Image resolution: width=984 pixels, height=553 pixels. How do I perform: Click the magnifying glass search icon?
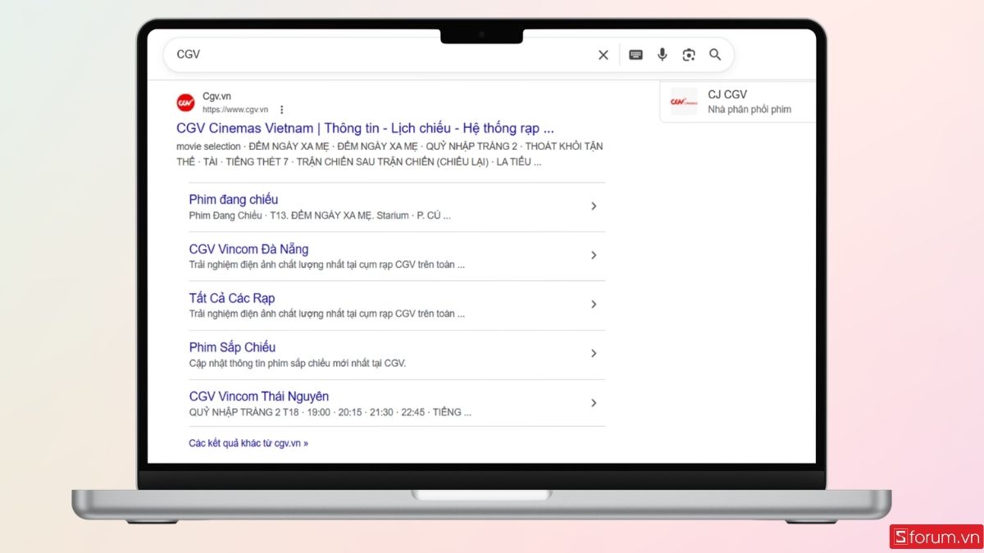tap(715, 54)
